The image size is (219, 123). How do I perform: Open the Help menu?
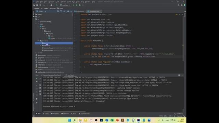click(93, 2)
